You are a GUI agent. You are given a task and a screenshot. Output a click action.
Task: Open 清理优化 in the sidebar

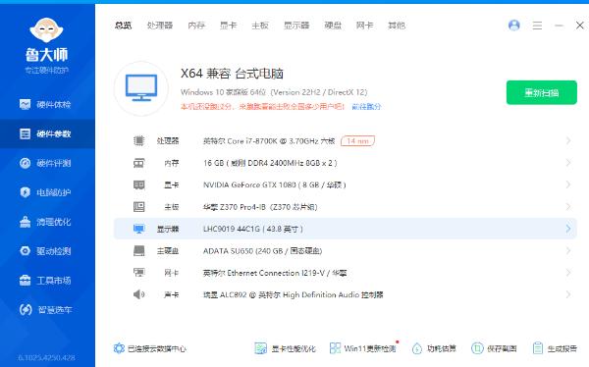(45, 222)
